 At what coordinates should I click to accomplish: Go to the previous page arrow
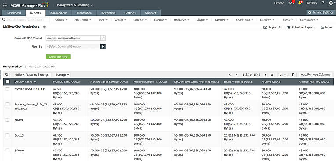[237, 75]
